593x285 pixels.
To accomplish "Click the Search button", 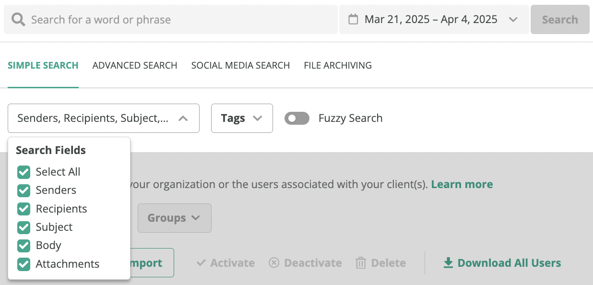I will [560, 20].
